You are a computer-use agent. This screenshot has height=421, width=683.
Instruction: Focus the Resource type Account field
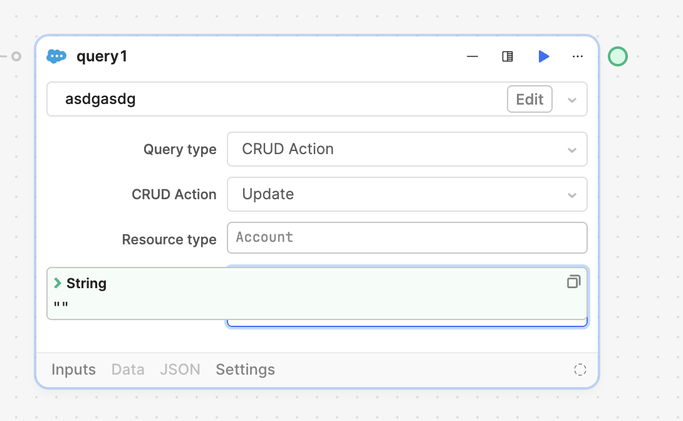click(407, 237)
